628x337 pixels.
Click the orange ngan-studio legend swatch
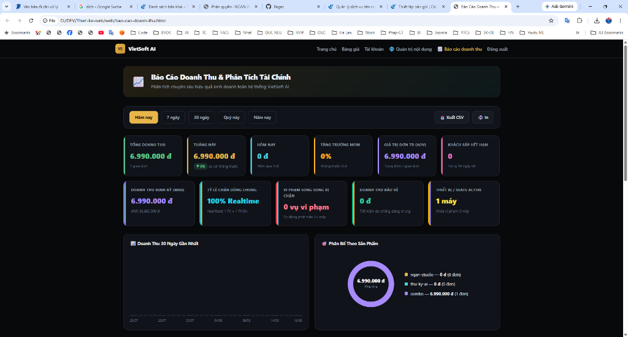406,275
